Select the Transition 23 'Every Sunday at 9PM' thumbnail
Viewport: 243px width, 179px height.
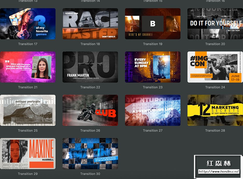(x=153, y=67)
